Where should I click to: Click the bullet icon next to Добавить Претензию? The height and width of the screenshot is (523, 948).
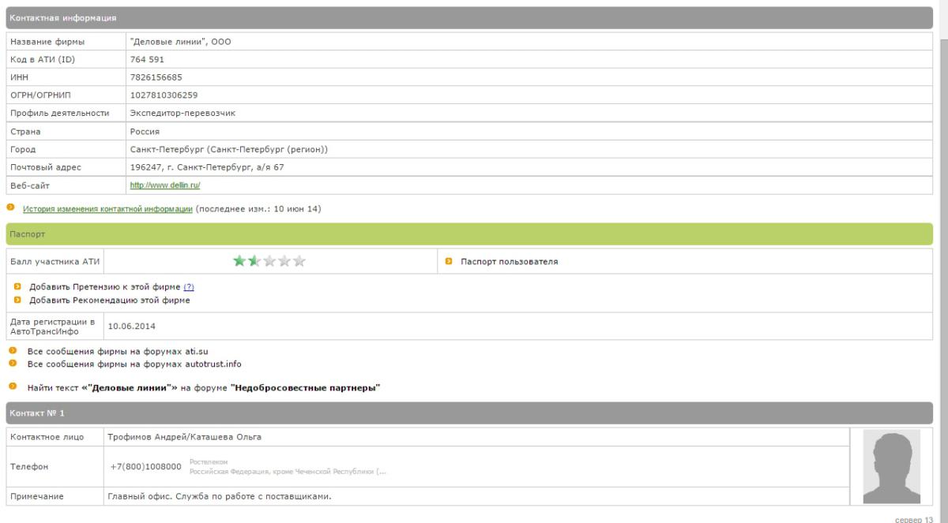coord(17,286)
